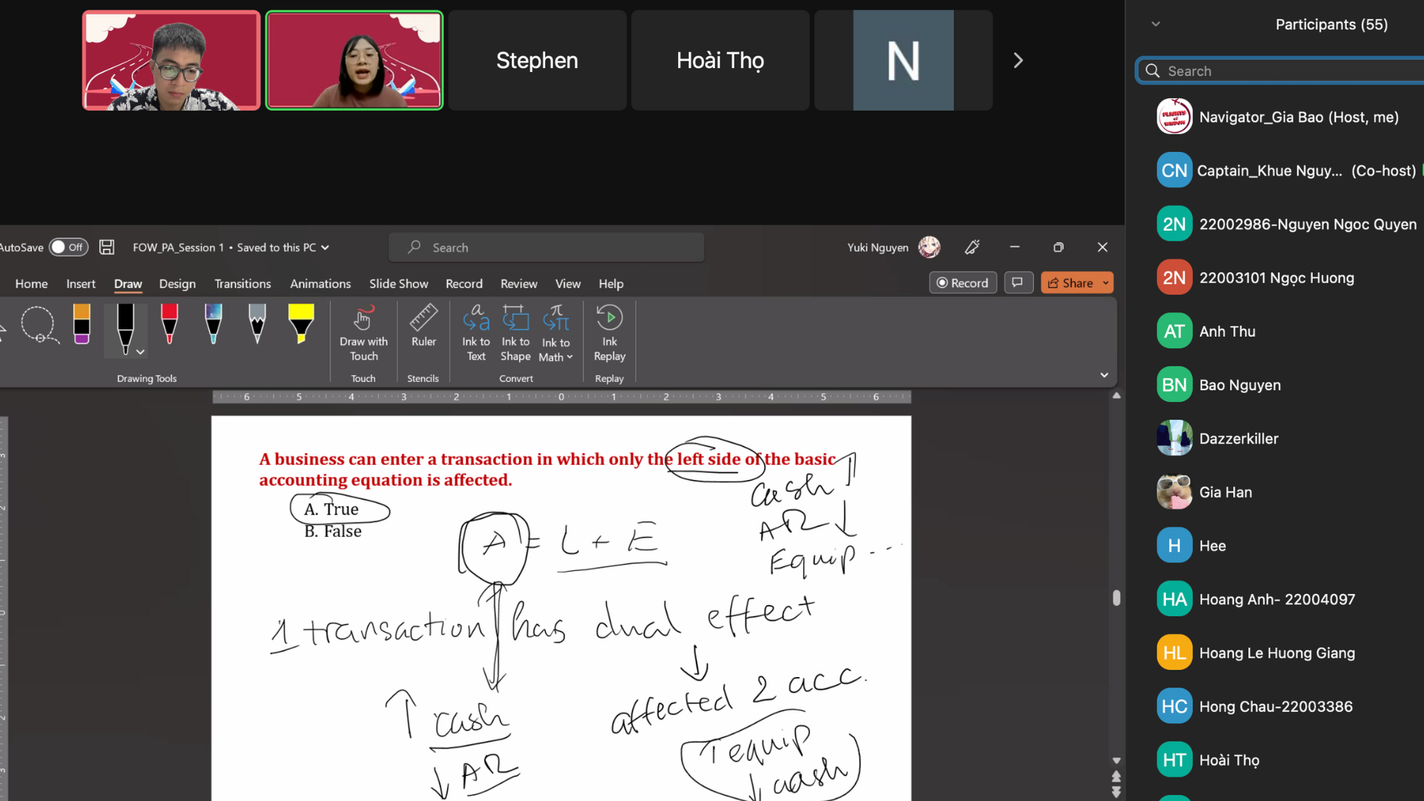Collapse the ribbon with chevron
Viewport: 1424px width, 801px height.
[1104, 375]
